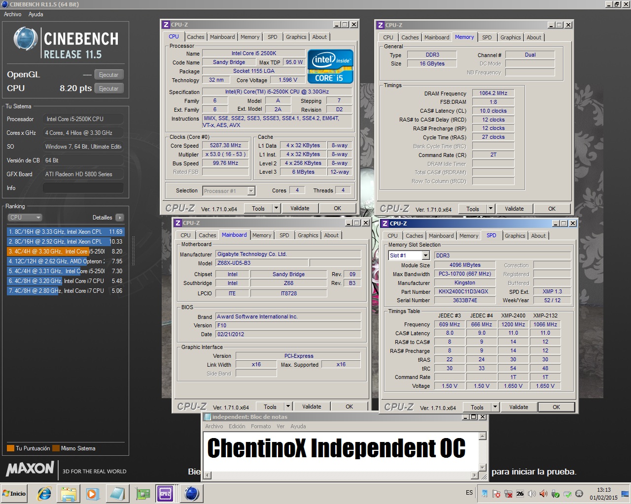Open Formato menu in Notepad
This screenshot has width=631, height=504.
pos(261,426)
